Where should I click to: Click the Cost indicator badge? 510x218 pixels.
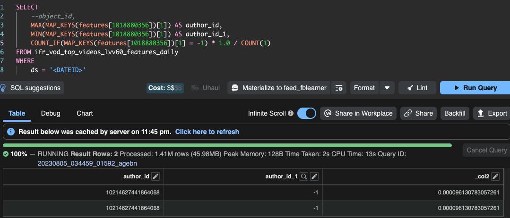tap(165, 88)
